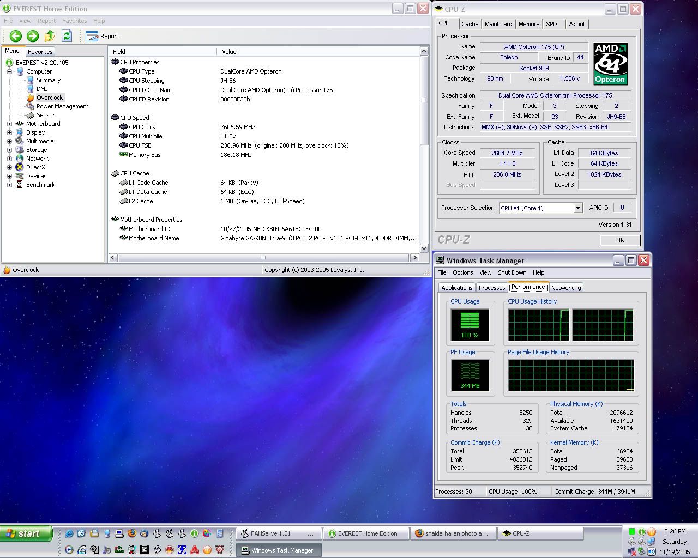Open the Processor Selection dropdown in CPU-Z
This screenshot has width=698, height=558.
point(577,208)
